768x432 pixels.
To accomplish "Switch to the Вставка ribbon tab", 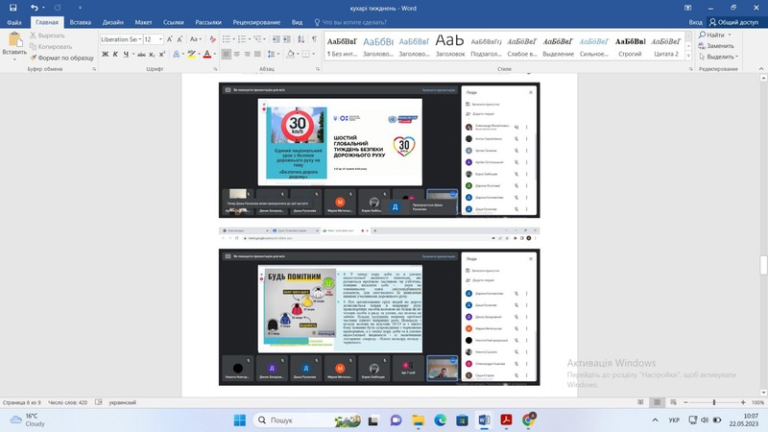I will point(81,21).
